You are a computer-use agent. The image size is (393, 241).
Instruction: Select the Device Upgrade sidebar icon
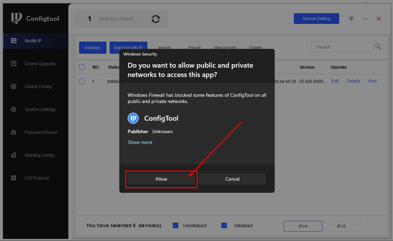tap(14, 64)
